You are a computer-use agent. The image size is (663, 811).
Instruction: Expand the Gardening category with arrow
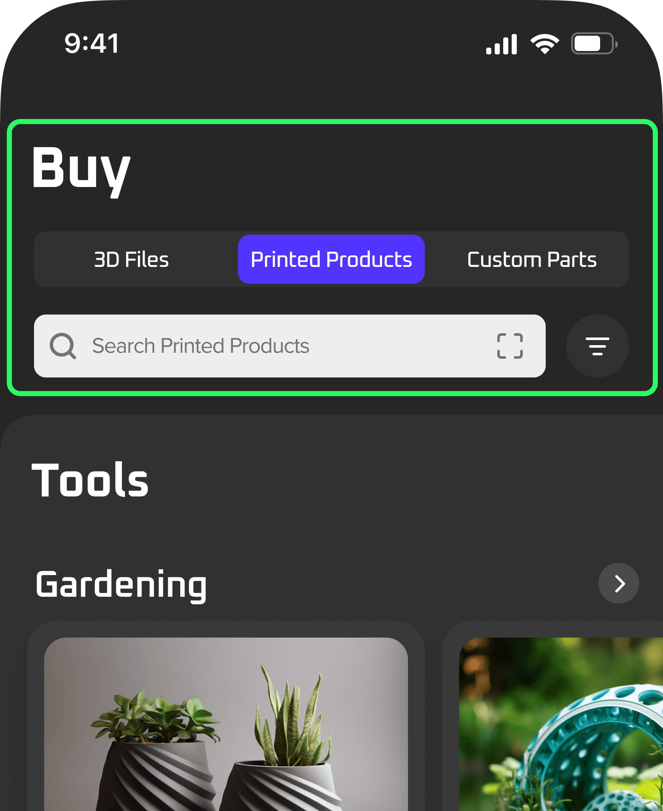click(618, 583)
